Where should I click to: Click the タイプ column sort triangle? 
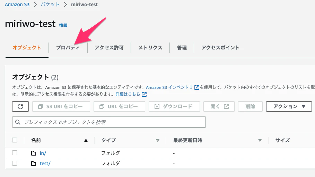tap(158, 140)
